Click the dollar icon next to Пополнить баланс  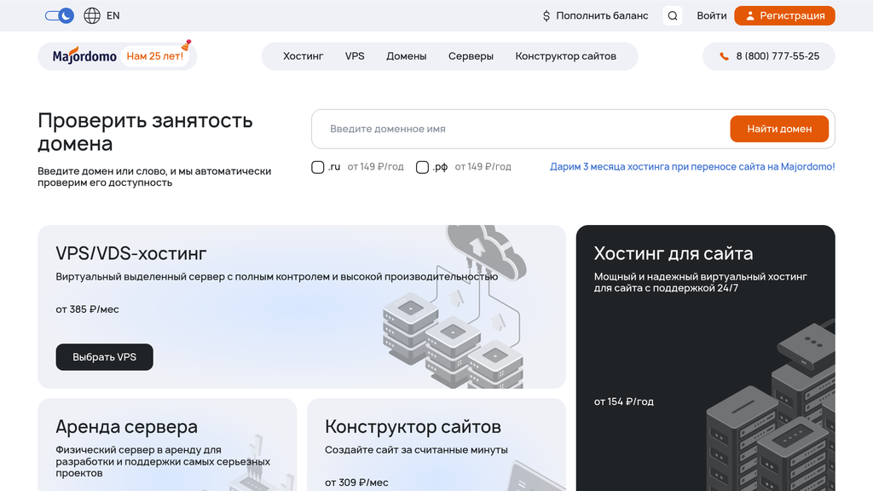[x=545, y=15]
